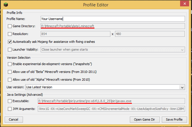Click the Cancel button

14,119
